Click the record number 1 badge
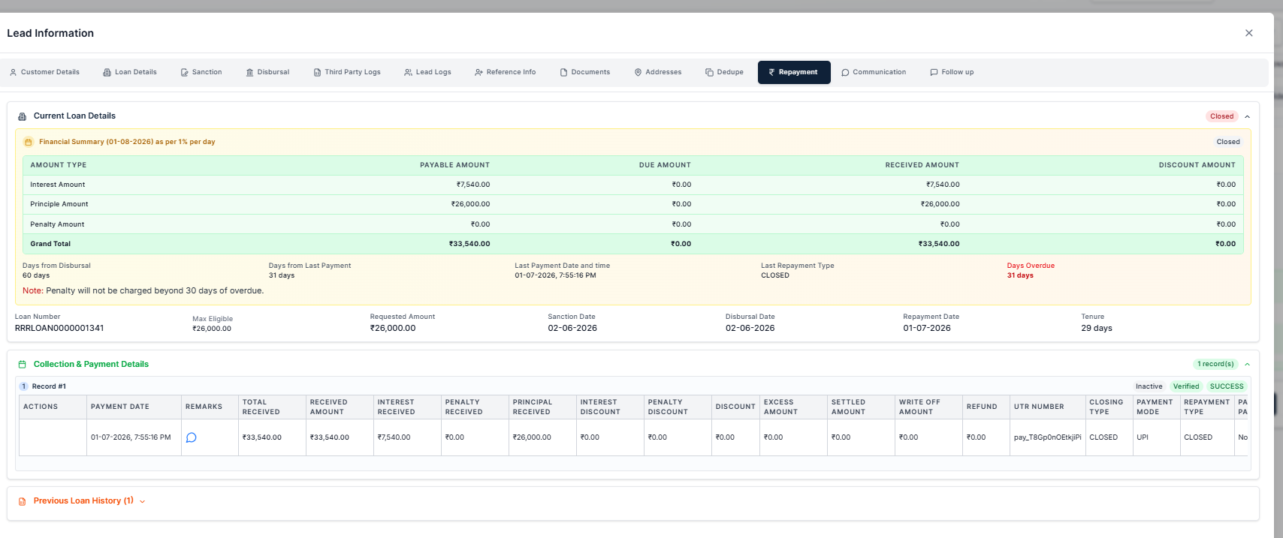 (24, 386)
